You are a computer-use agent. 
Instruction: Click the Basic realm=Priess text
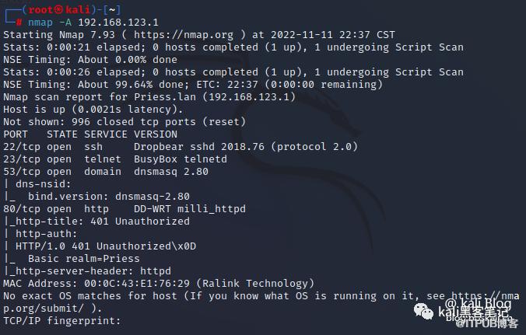pyautogui.click(x=84, y=259)
